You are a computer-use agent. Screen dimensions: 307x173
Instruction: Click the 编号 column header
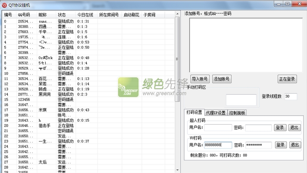9,15
